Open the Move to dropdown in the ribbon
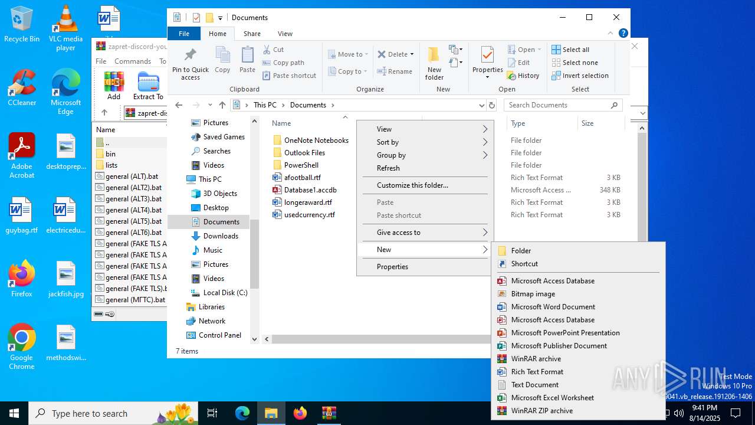Screen dimensions: 755x425 348,54
